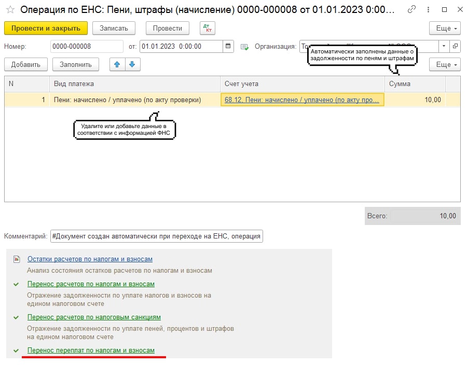Open title bar three-dot options menu

(428, 9)
